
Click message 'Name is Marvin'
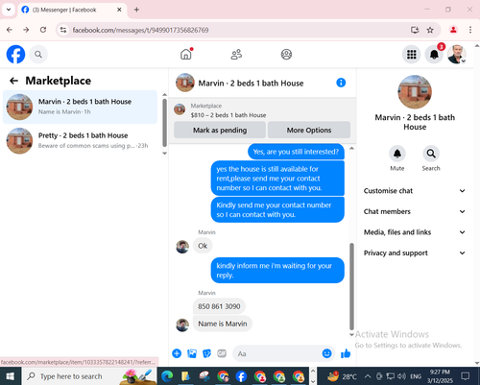[223, 324]
